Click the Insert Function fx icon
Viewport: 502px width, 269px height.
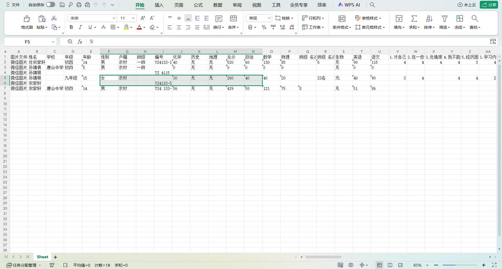click(80, 42)
